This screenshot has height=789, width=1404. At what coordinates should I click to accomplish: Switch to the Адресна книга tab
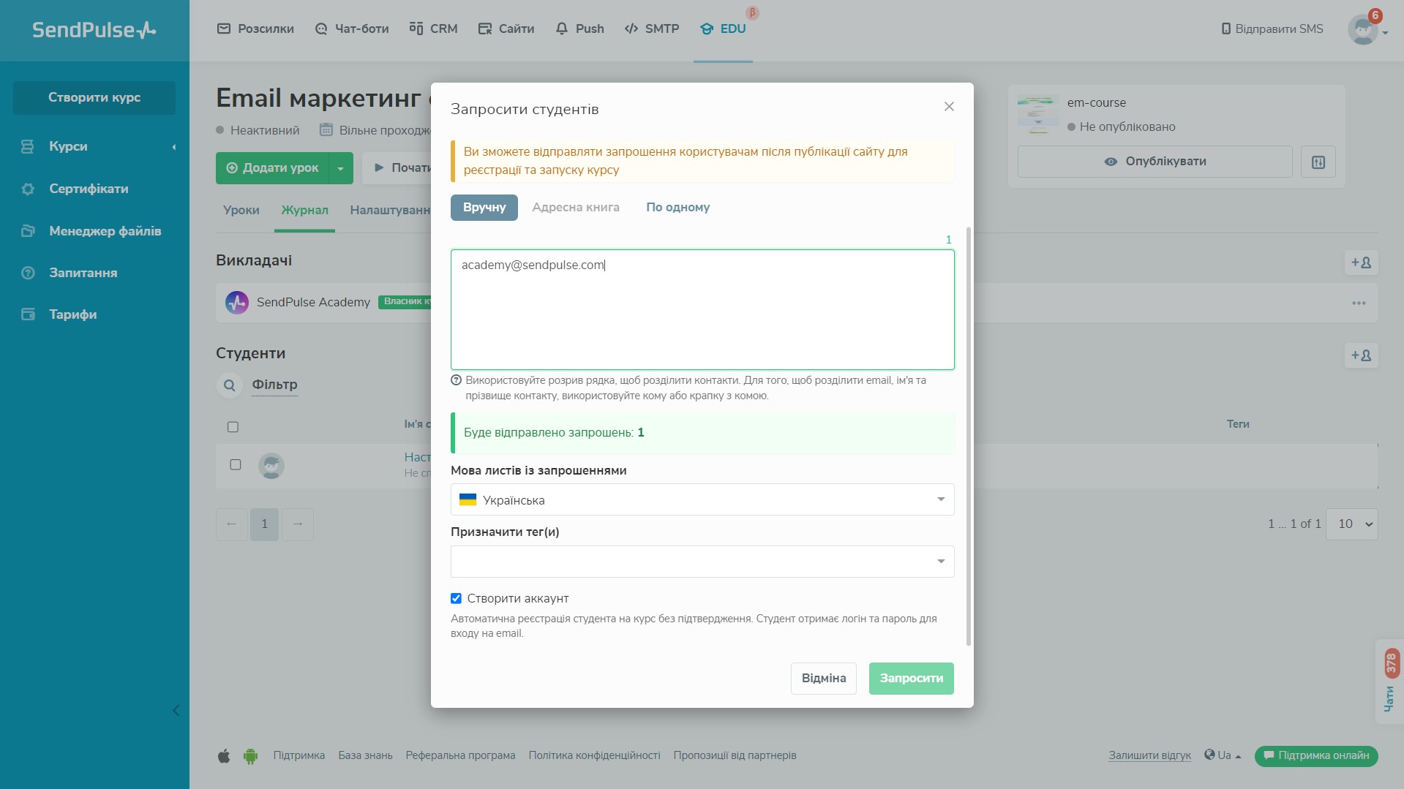575,208
